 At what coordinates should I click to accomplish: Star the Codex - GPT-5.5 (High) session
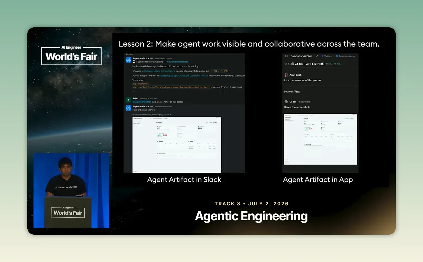click(285, 64)
